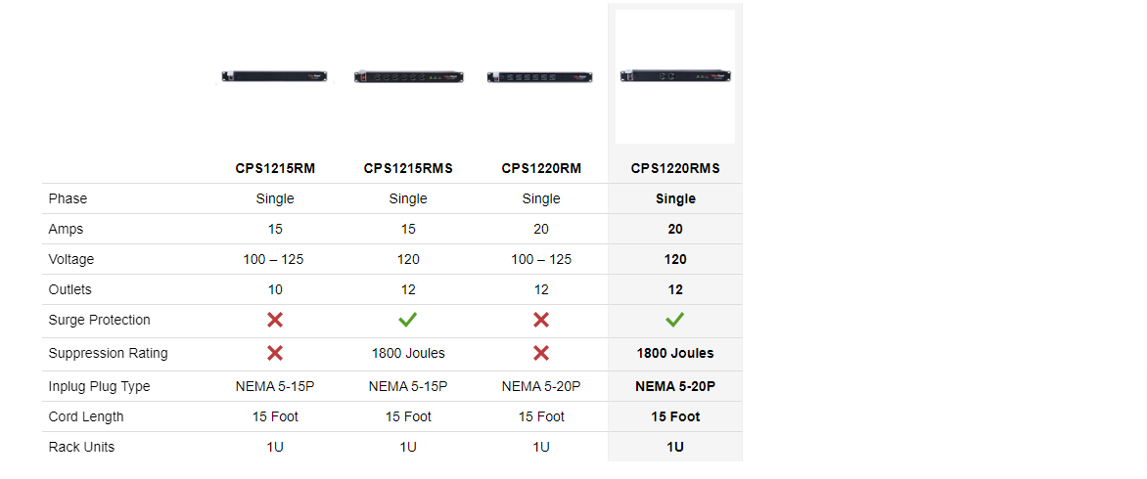Click green check for CPS1220RMS Surge Protection
Screen dimensions: 1147x479
[x=675, y=320]
